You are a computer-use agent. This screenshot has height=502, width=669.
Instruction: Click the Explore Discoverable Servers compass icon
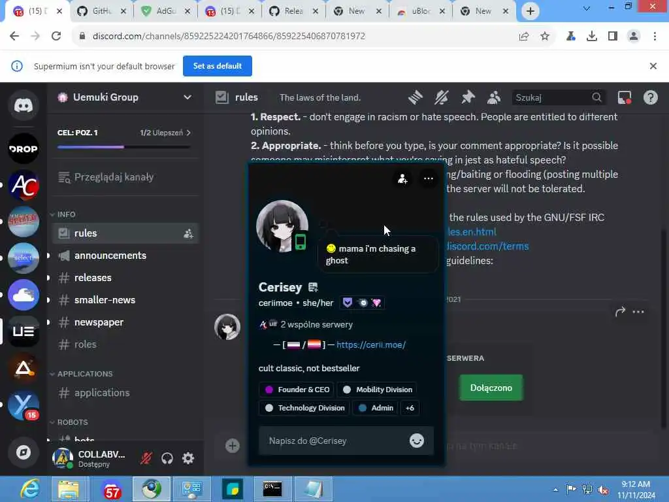point(24,452)
